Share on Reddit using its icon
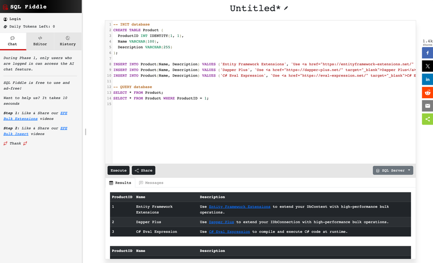The image size is (433, 263). coord(427,92)
